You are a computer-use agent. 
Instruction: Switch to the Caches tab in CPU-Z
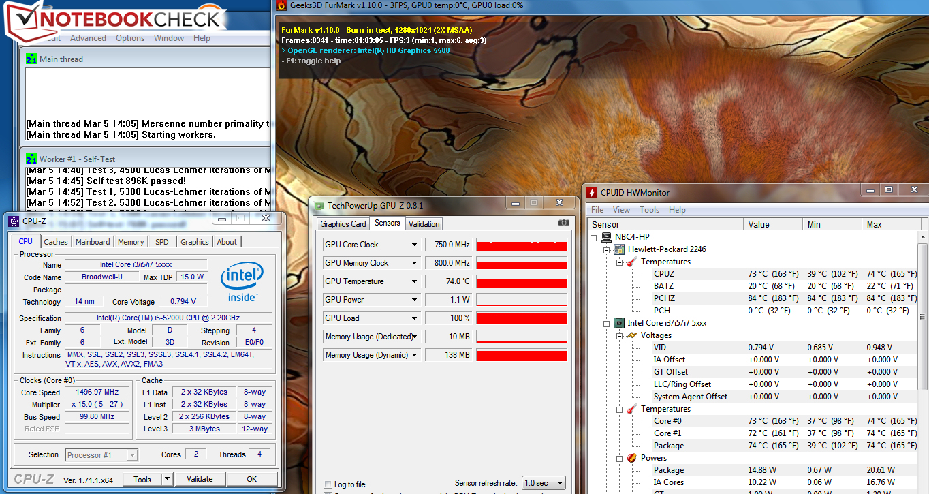[x=56, y=242]
